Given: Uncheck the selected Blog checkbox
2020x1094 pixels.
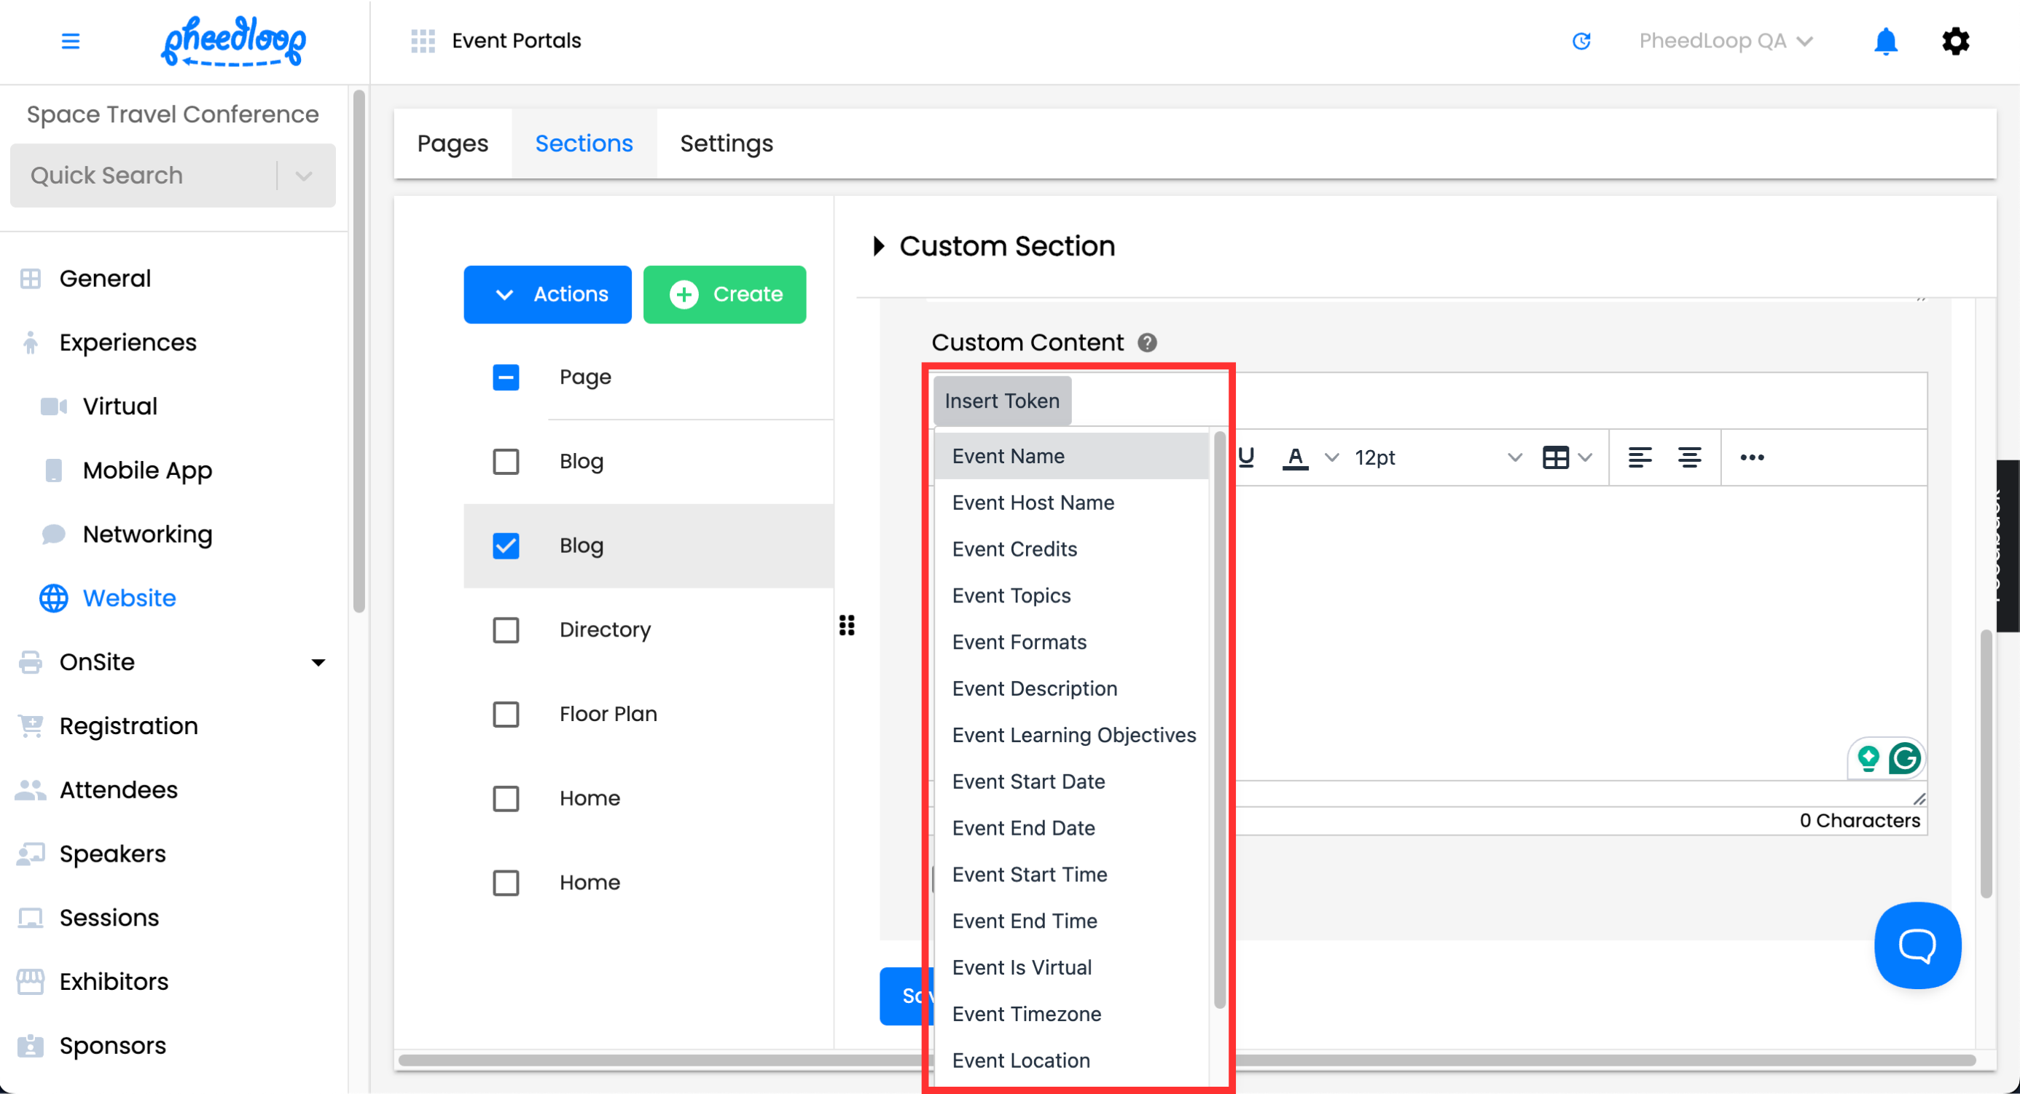Looking at the screenshot, I should coord(506,546).
